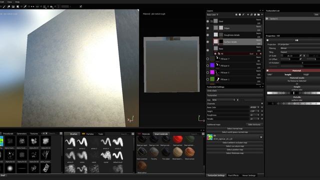The image size is (320, 180).
Task: Toggle visibility of the Steel folder layer
Action: click(208, 21)
